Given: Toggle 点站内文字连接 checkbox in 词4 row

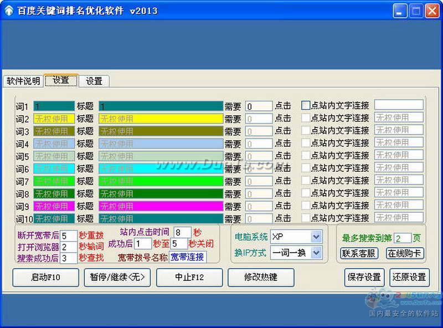Looking at the screenshot, I should point(306,143).
